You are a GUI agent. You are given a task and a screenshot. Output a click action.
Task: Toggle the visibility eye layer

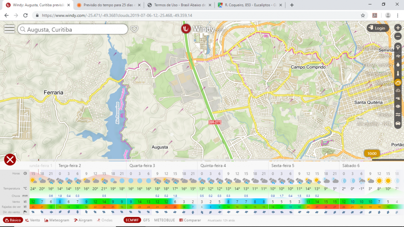[398, 106]
